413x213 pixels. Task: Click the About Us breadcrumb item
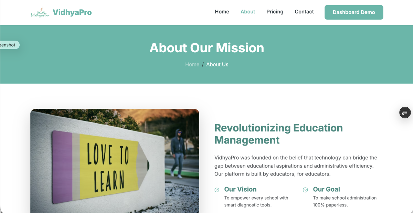click(217, 64)
